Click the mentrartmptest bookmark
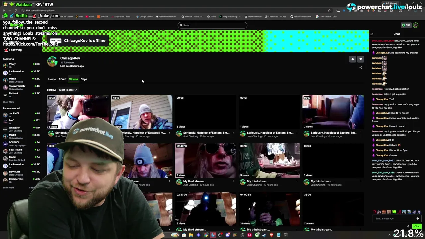Viewport: 425px width, 239px height. click(x=253, y=17)
